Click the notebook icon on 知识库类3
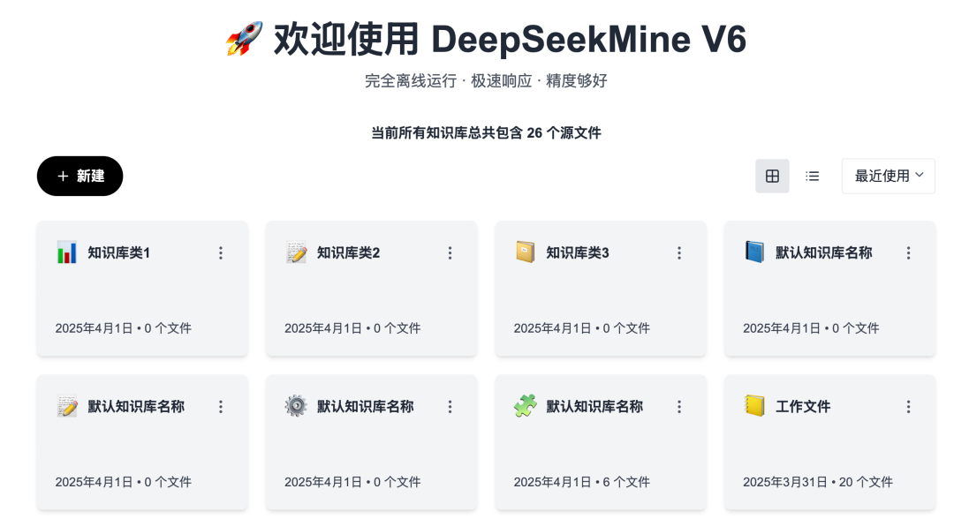 [526, 252]
